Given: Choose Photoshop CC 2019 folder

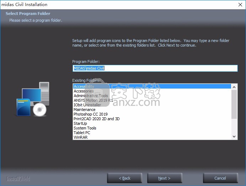Looking at the screenshot, I should point(90,114).
